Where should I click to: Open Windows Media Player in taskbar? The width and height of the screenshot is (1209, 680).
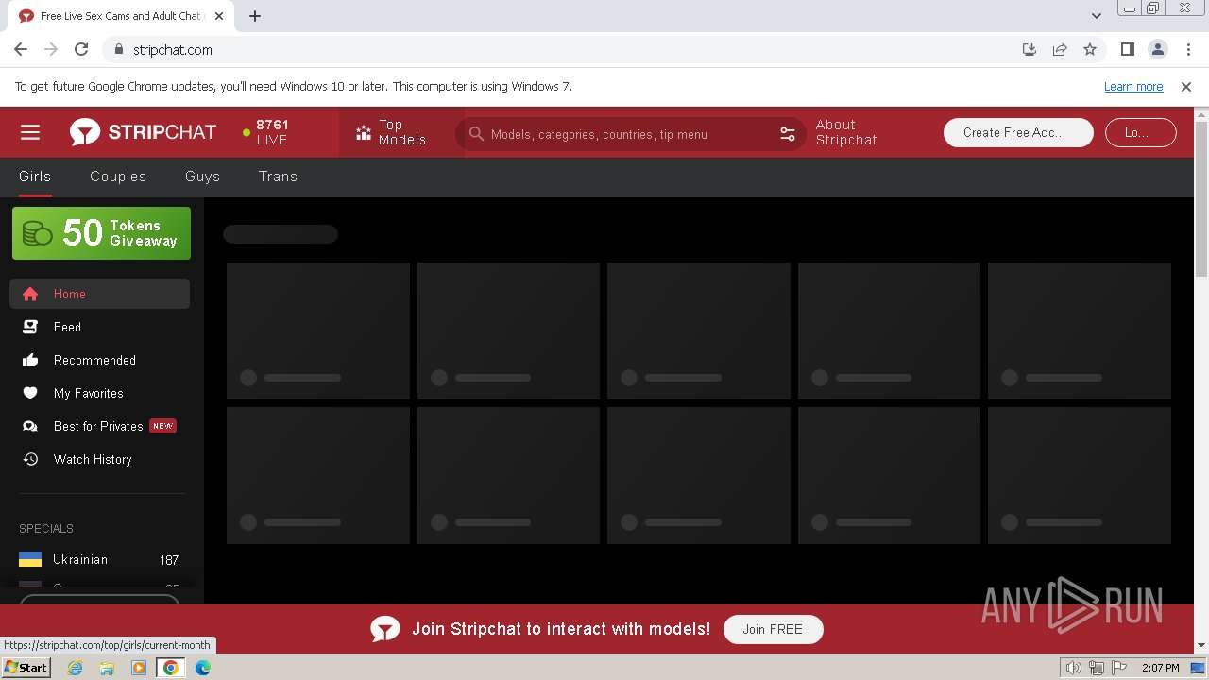[139, 668]
